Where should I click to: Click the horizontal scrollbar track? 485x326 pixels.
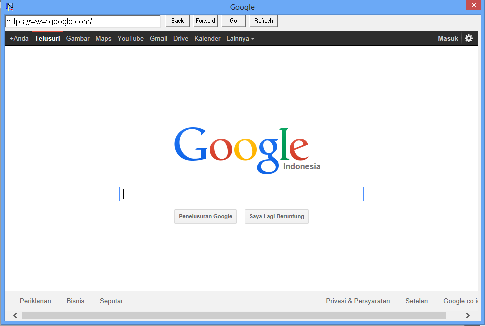[x=234, y=316]
